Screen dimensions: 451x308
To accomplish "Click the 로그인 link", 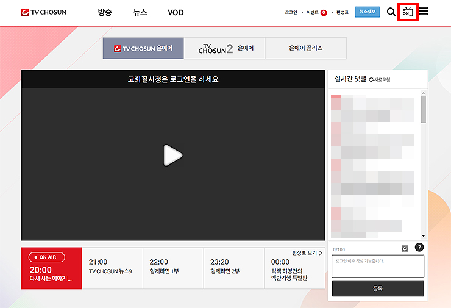I will pos(291,12).
